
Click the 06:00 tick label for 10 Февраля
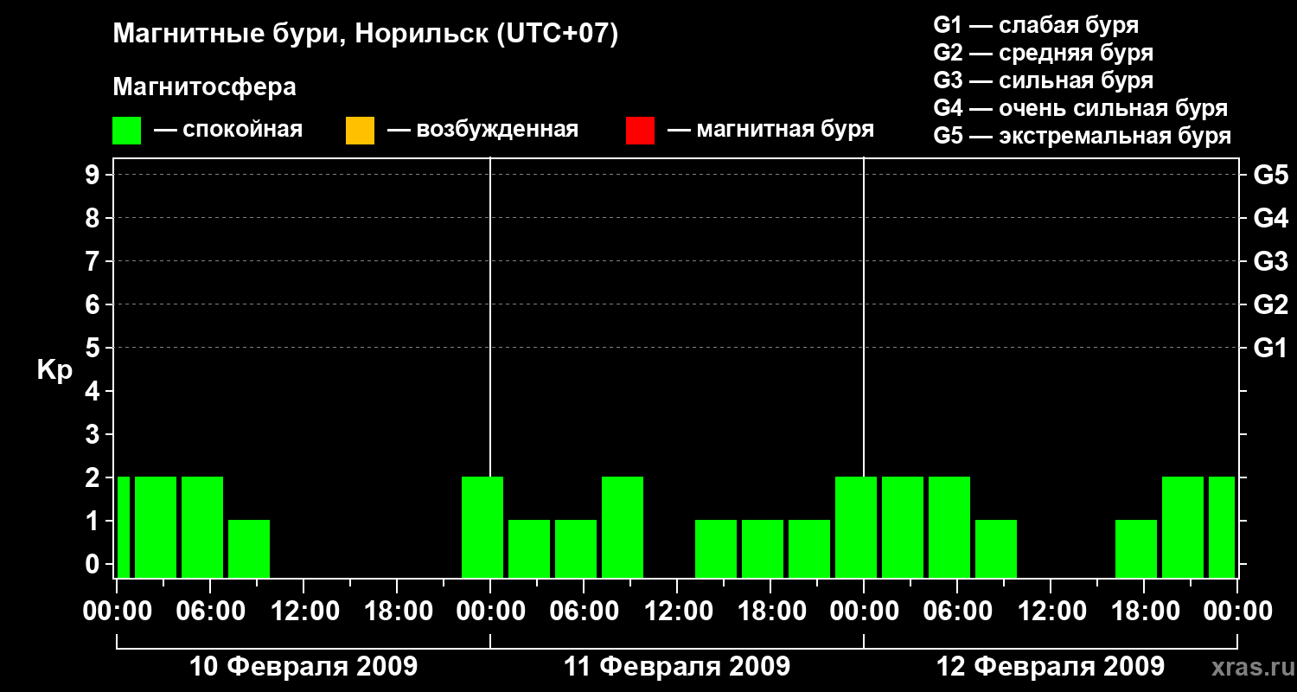click(x=209, y=611)
